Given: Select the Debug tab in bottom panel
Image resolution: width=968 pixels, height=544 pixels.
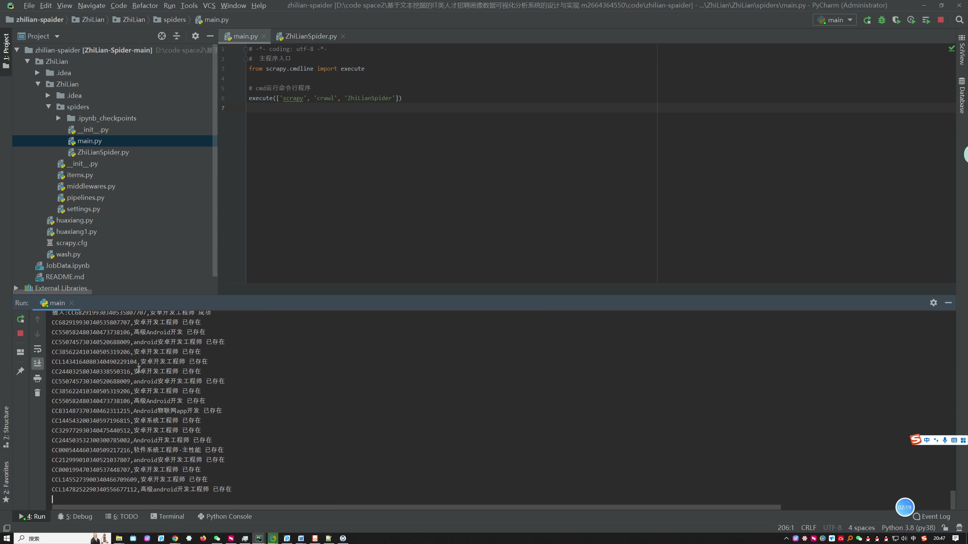Looking at the screenshot, I should point(76,516).
